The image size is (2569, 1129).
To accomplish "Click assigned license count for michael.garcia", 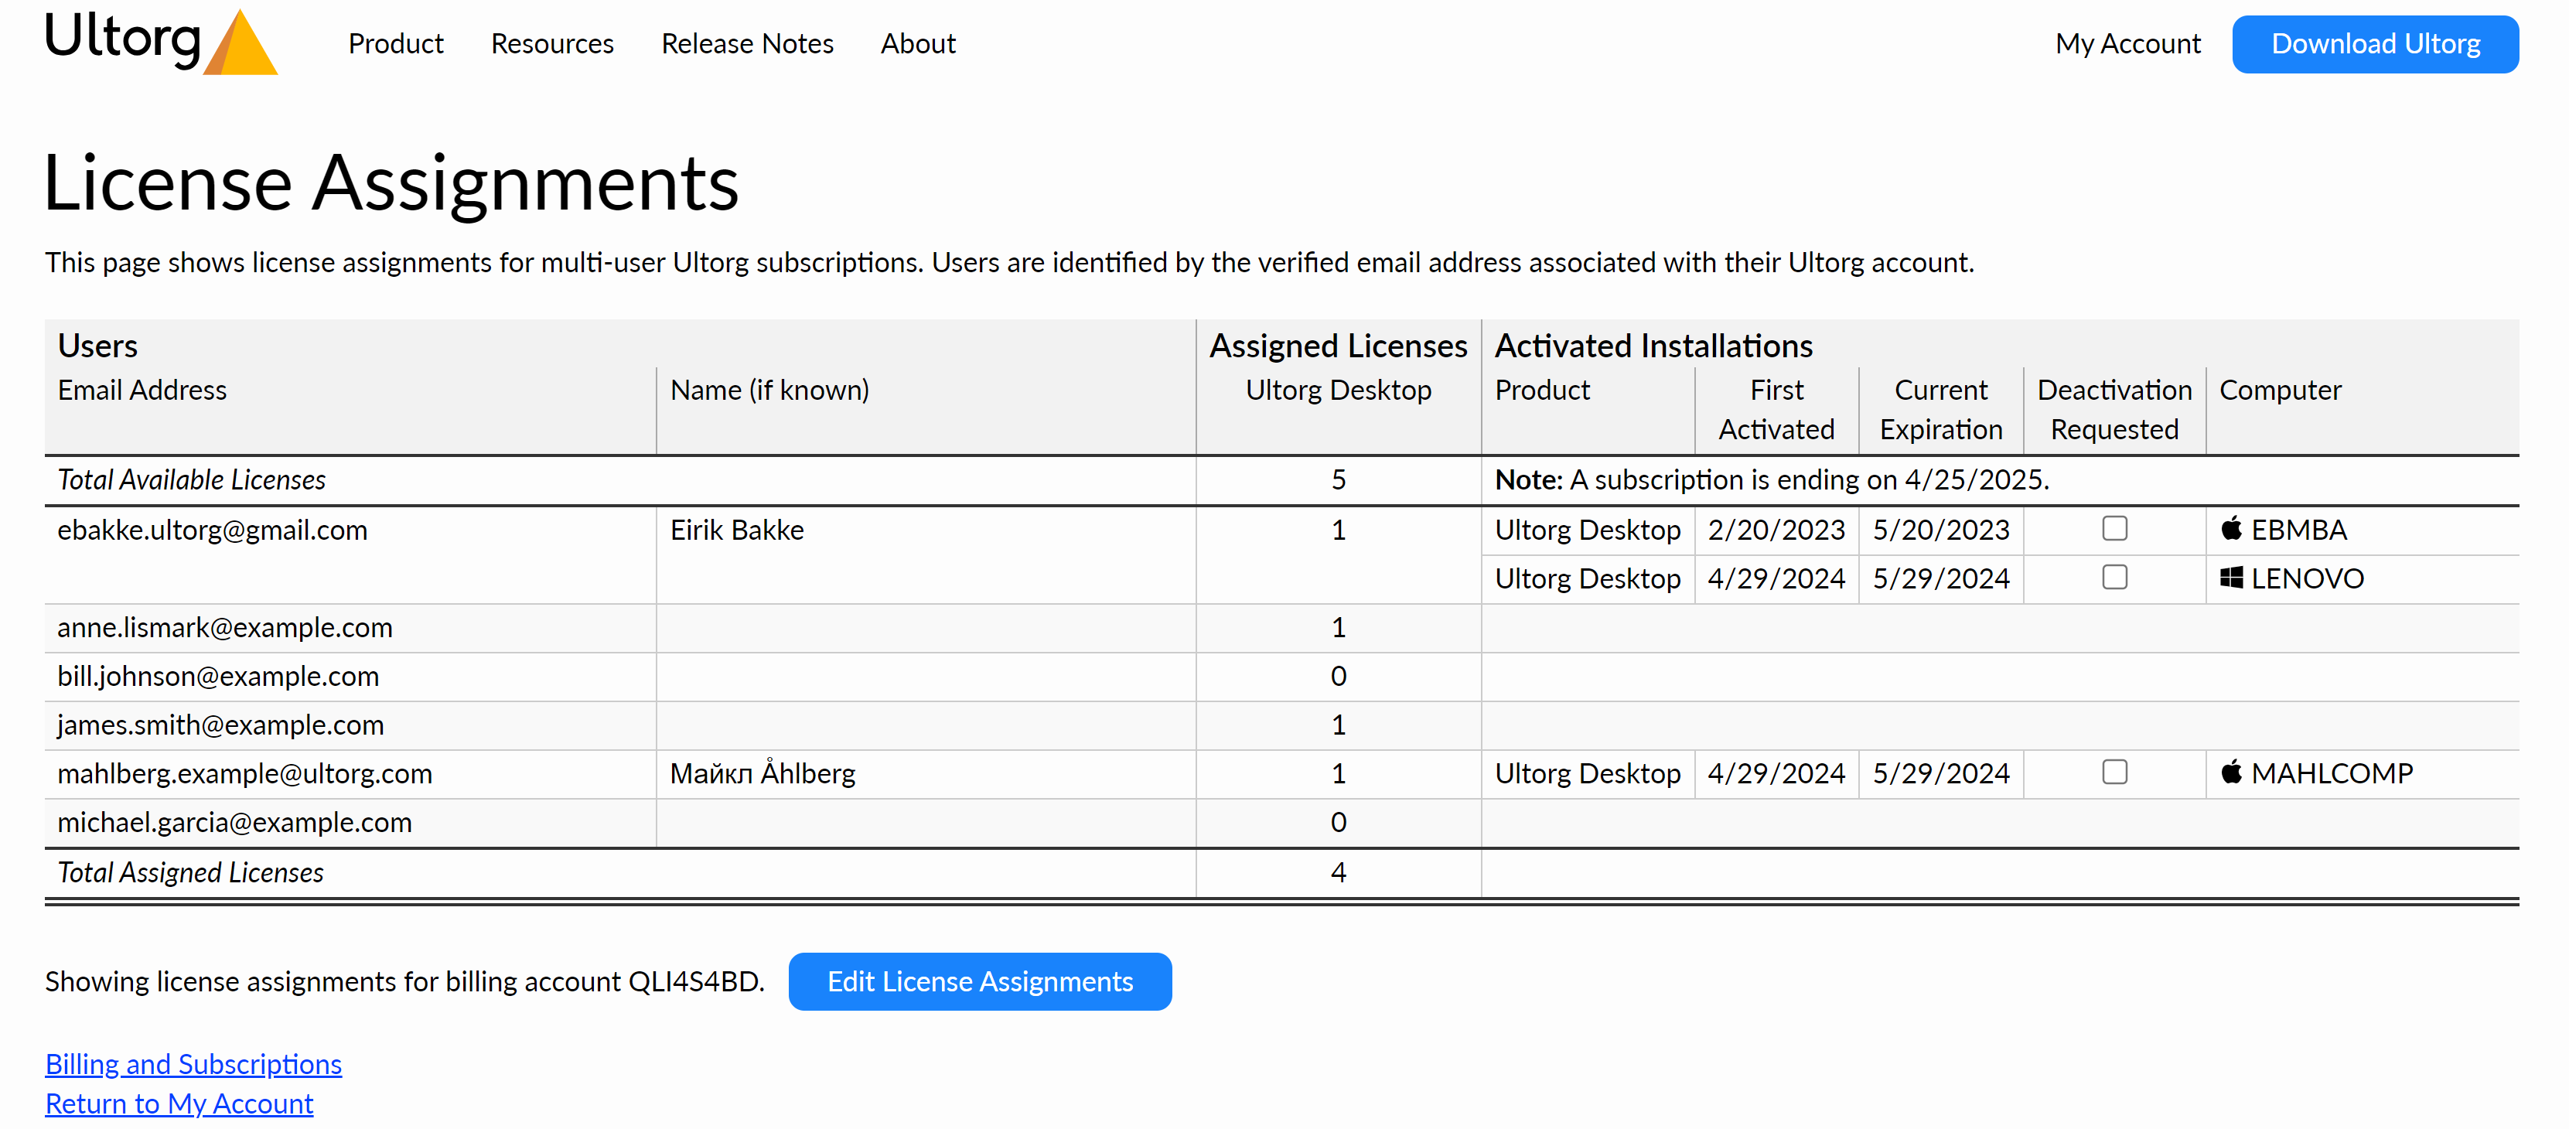I will coord(1339,823).
